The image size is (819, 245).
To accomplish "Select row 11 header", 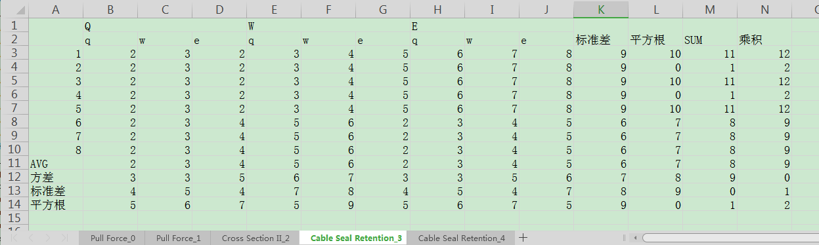I will [x=14, y=163].
